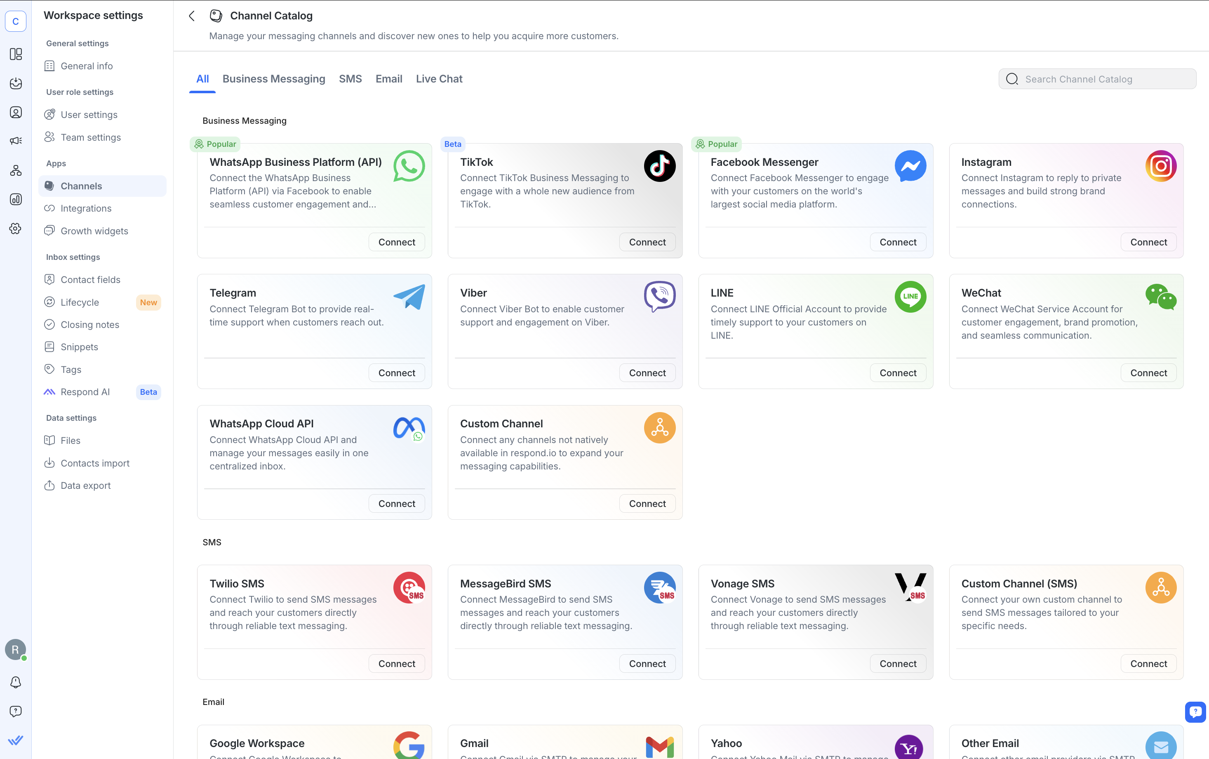
Task: Click the WeChat logo icon
Action: [1161, 297]
